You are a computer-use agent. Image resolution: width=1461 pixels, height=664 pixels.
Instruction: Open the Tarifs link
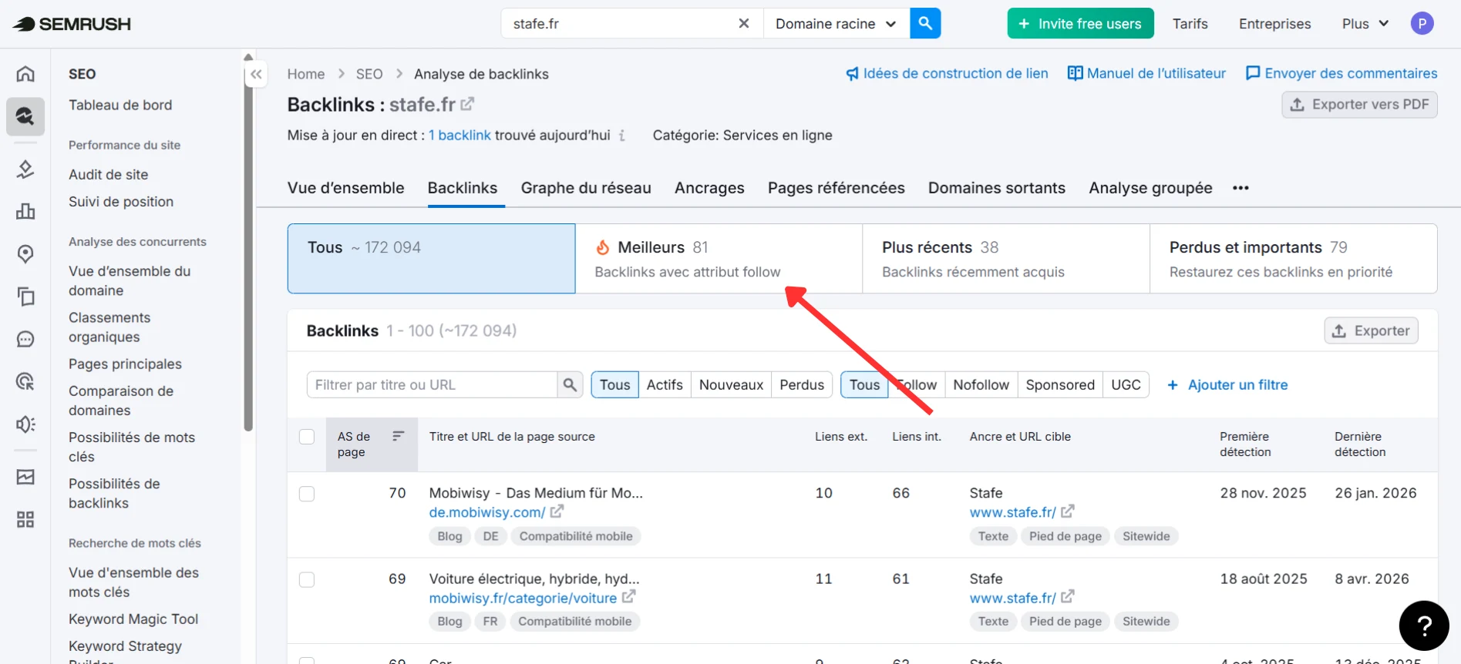tap(1190, 24)
